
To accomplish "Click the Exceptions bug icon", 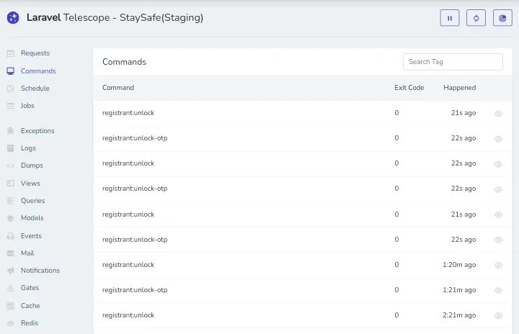I will point(11,131).
